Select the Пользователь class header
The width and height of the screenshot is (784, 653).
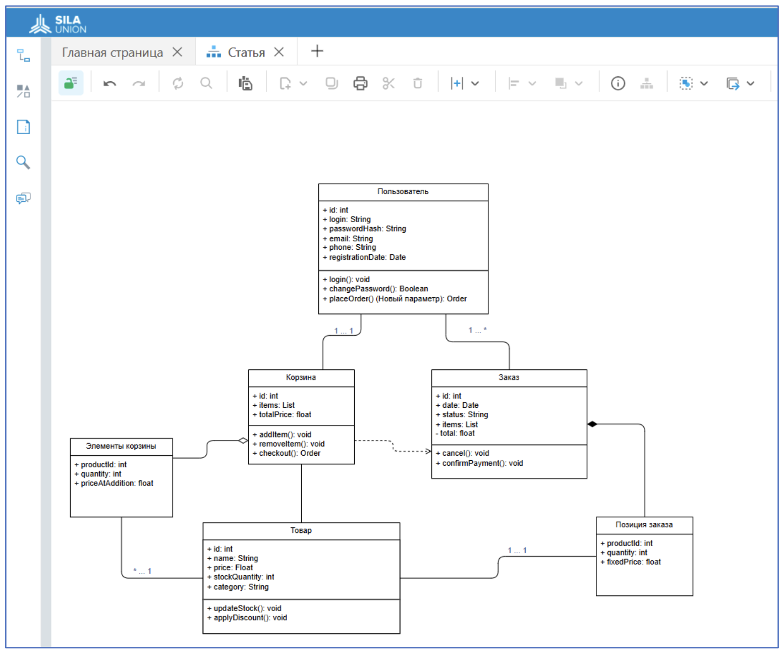(x=403, y=192)
